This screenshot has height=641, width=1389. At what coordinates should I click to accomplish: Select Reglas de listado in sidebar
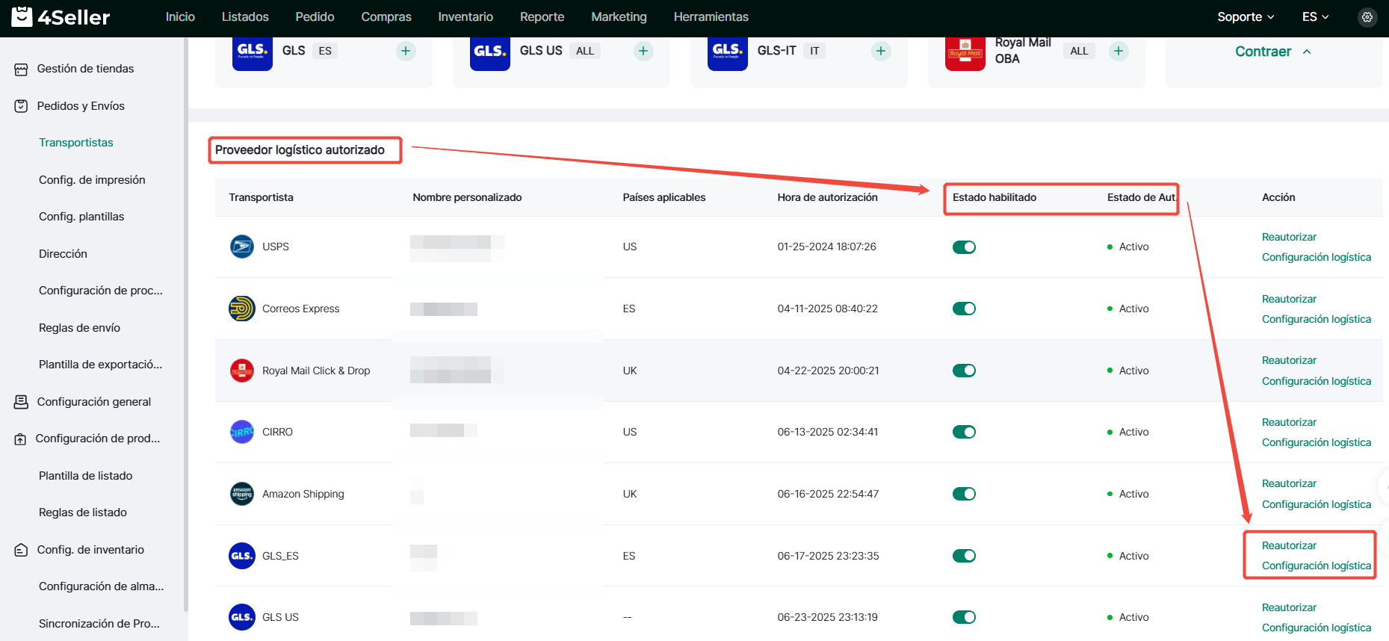click(83, 513)
